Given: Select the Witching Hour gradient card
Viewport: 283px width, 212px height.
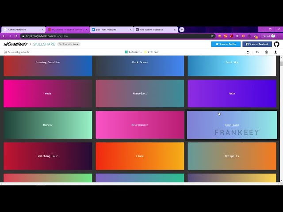Looking at the screenshot, I should [48, 156].
